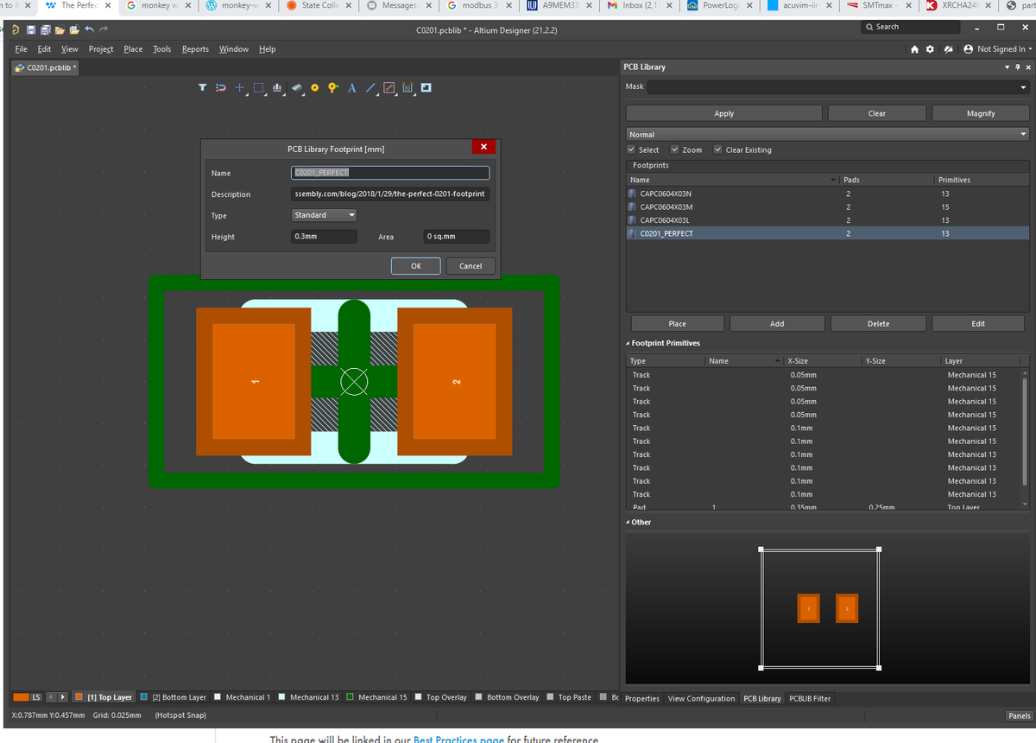Click the Magnify button
Viewport: 1036px width, 743px height.
click(981, 113)
